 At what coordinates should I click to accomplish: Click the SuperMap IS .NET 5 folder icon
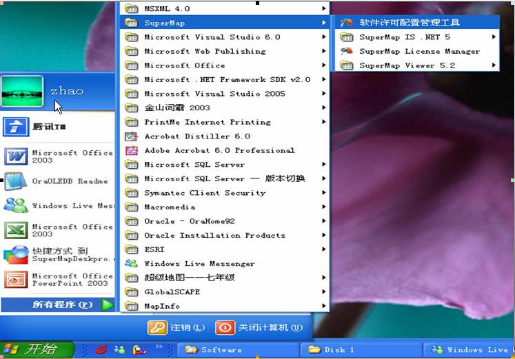click(347, 37)
